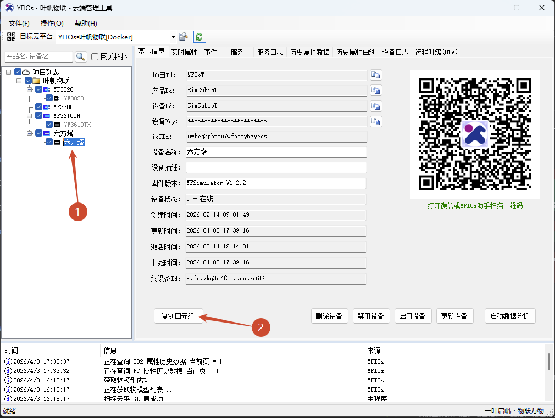Toggle the 六方塔 group checkbox
Screen dimensions: 555x418
pyautogui.click(x=38, y=134)
